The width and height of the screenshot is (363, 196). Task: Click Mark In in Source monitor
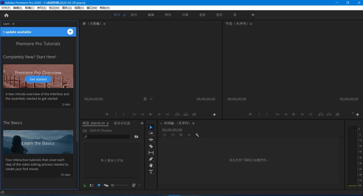click(116, 114)
